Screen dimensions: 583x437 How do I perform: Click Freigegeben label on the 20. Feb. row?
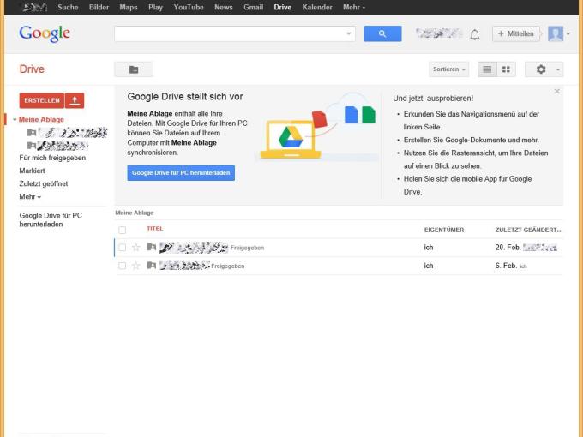247,248
